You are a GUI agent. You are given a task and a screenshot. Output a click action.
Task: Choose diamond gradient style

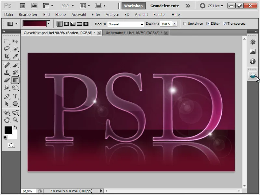(x=86, y=24)
